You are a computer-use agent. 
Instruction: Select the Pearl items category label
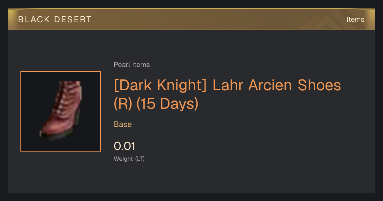click(x=132, y=65)
